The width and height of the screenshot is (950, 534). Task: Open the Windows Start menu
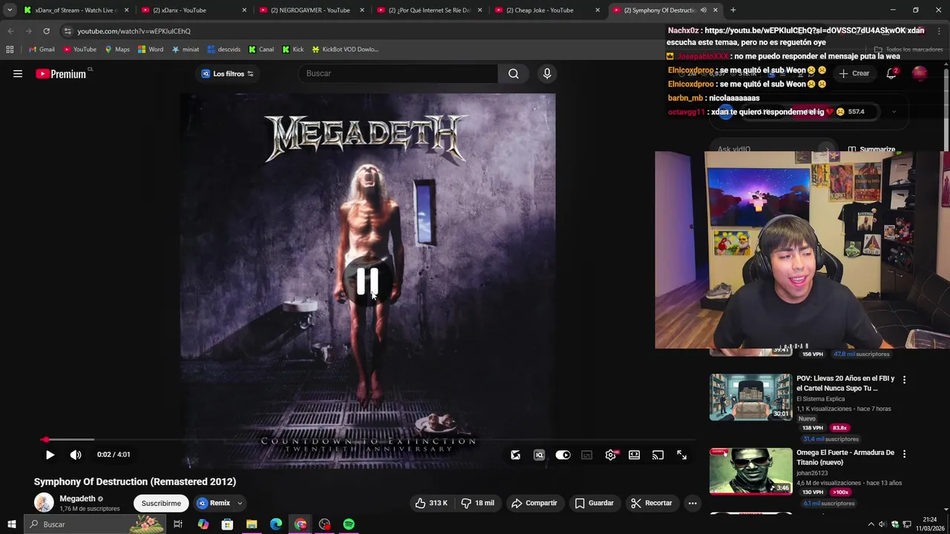click(x=11, y=524)
